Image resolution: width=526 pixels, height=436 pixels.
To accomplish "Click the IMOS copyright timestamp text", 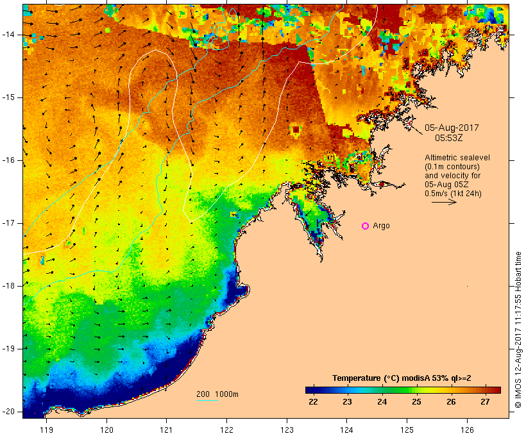I will pos(518,330).
